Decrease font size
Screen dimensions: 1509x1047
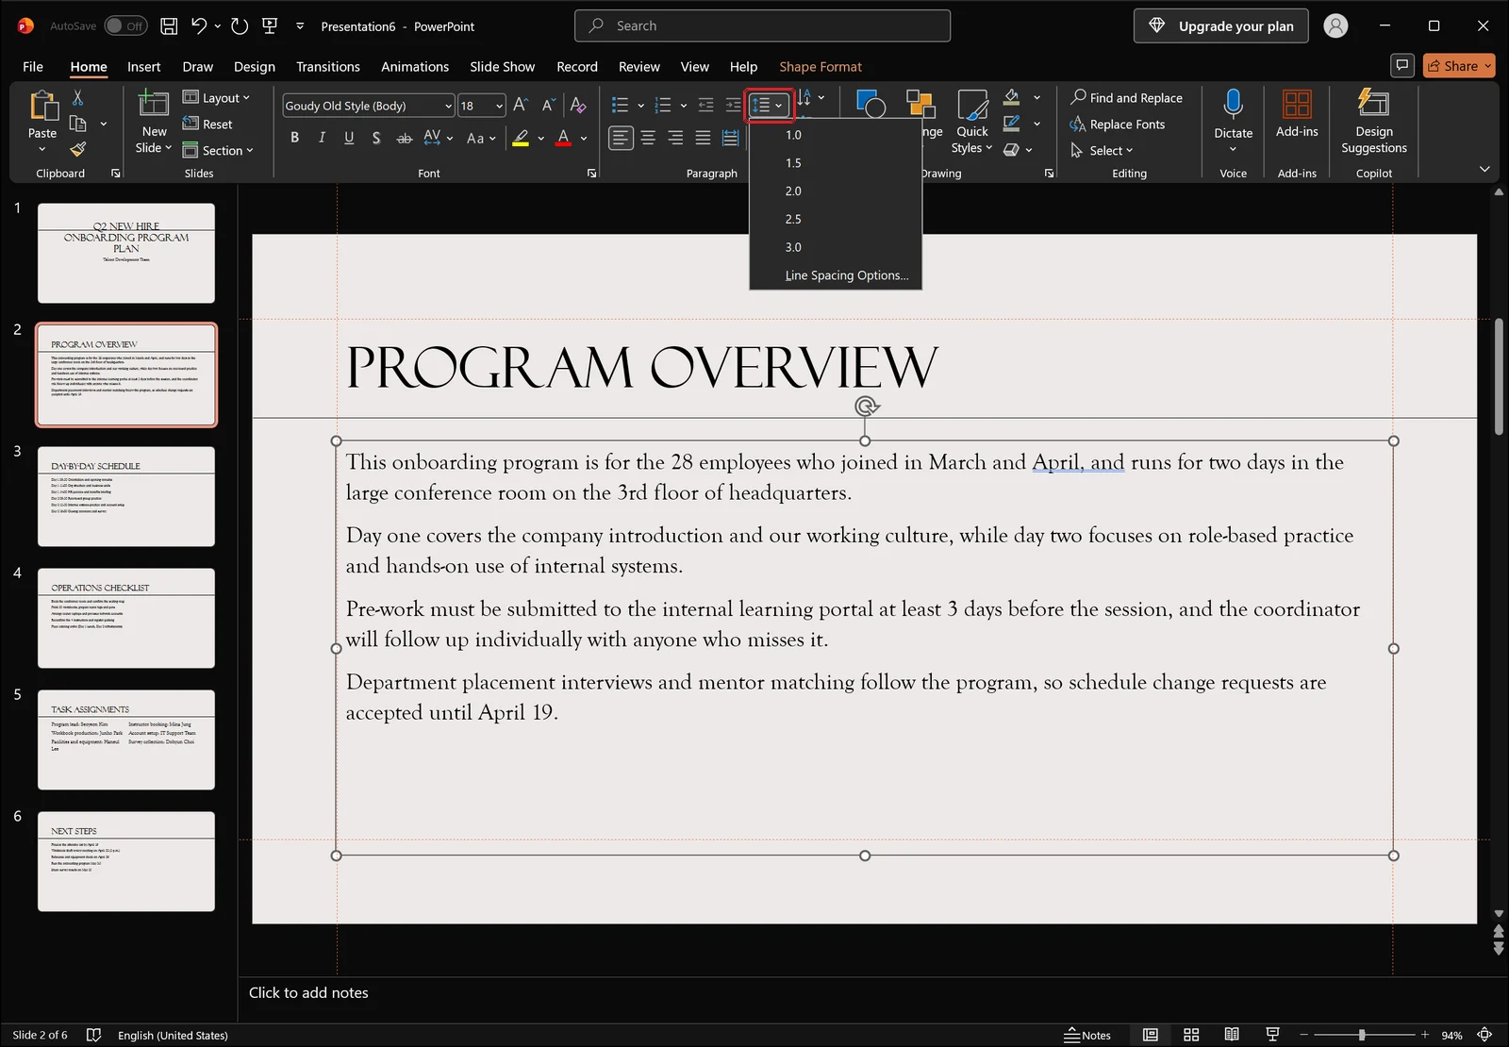point(548,106)
